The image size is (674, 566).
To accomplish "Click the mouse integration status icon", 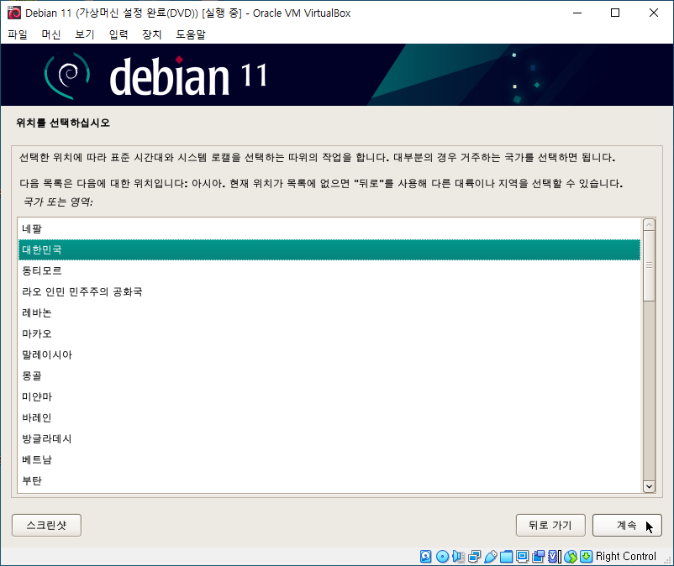I will click(x=571, y=556).
